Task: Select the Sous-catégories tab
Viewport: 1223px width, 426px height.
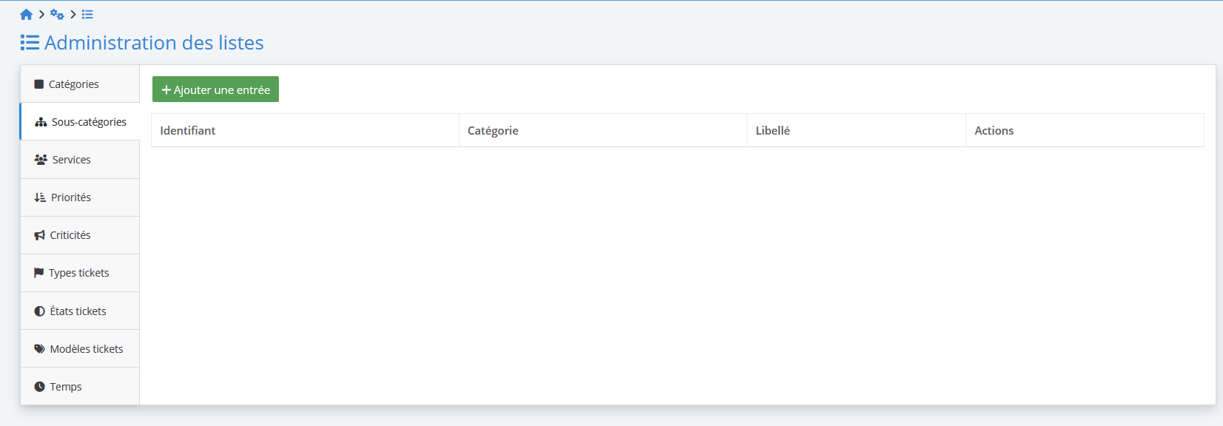Action: [x=80, y=122]
